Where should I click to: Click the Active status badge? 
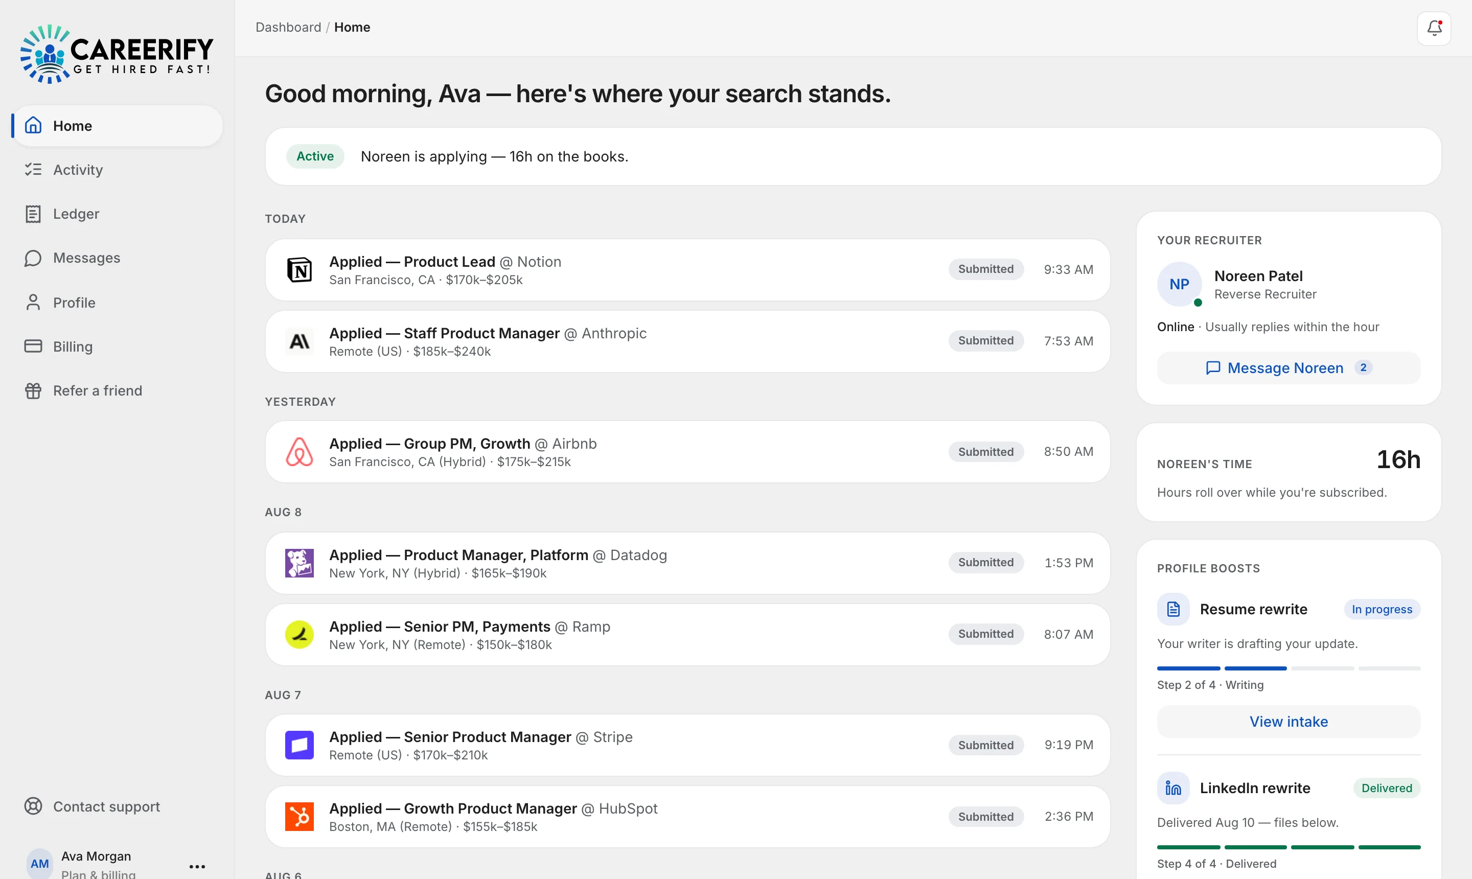[314, 156]
